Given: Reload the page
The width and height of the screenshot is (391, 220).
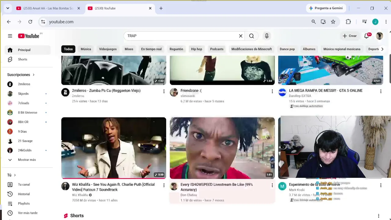Looking at the screenshot, I should click(30, 22).
